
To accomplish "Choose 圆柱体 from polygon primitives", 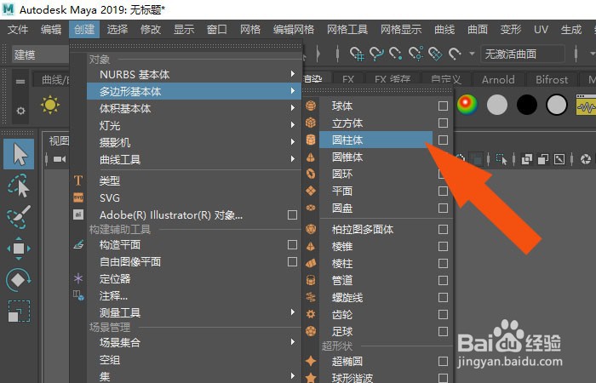I will [376, 140].
